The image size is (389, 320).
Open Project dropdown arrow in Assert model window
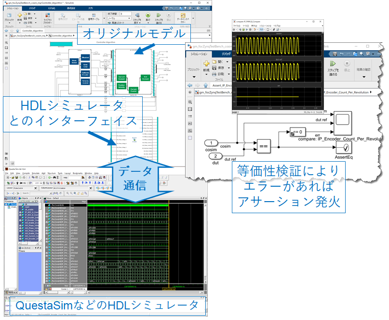(x=194, y=77)
